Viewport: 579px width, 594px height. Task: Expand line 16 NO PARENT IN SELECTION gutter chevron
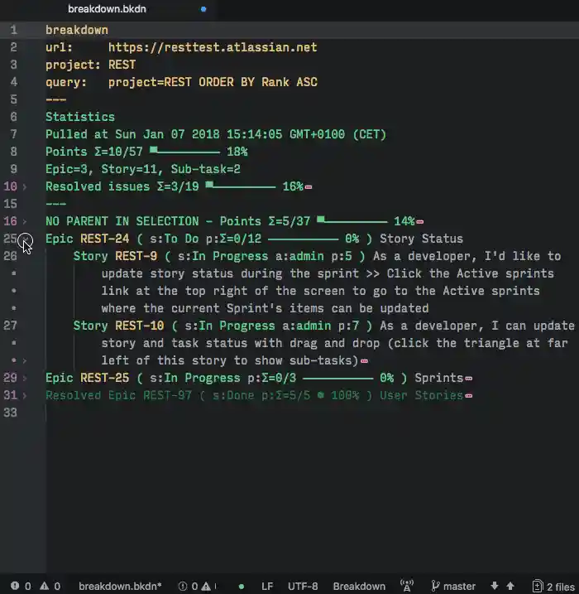click(x=25, y=222)
